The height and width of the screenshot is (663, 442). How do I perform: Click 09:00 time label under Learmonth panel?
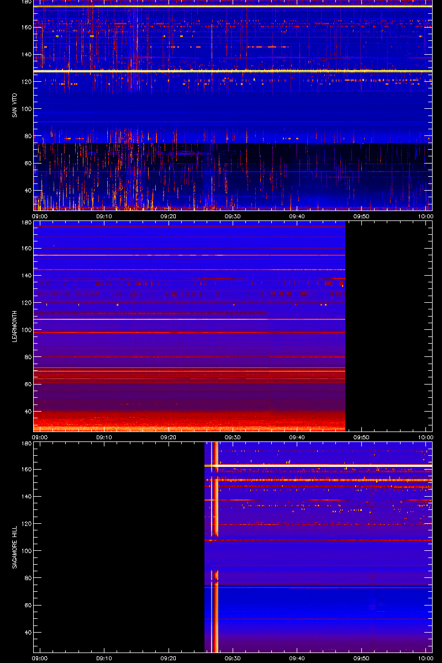click(x=40, y=437)
